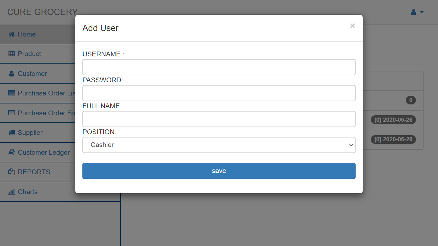The image size is (438, 246).
Task: Close the Add User dialog
Action: (352, 26)
